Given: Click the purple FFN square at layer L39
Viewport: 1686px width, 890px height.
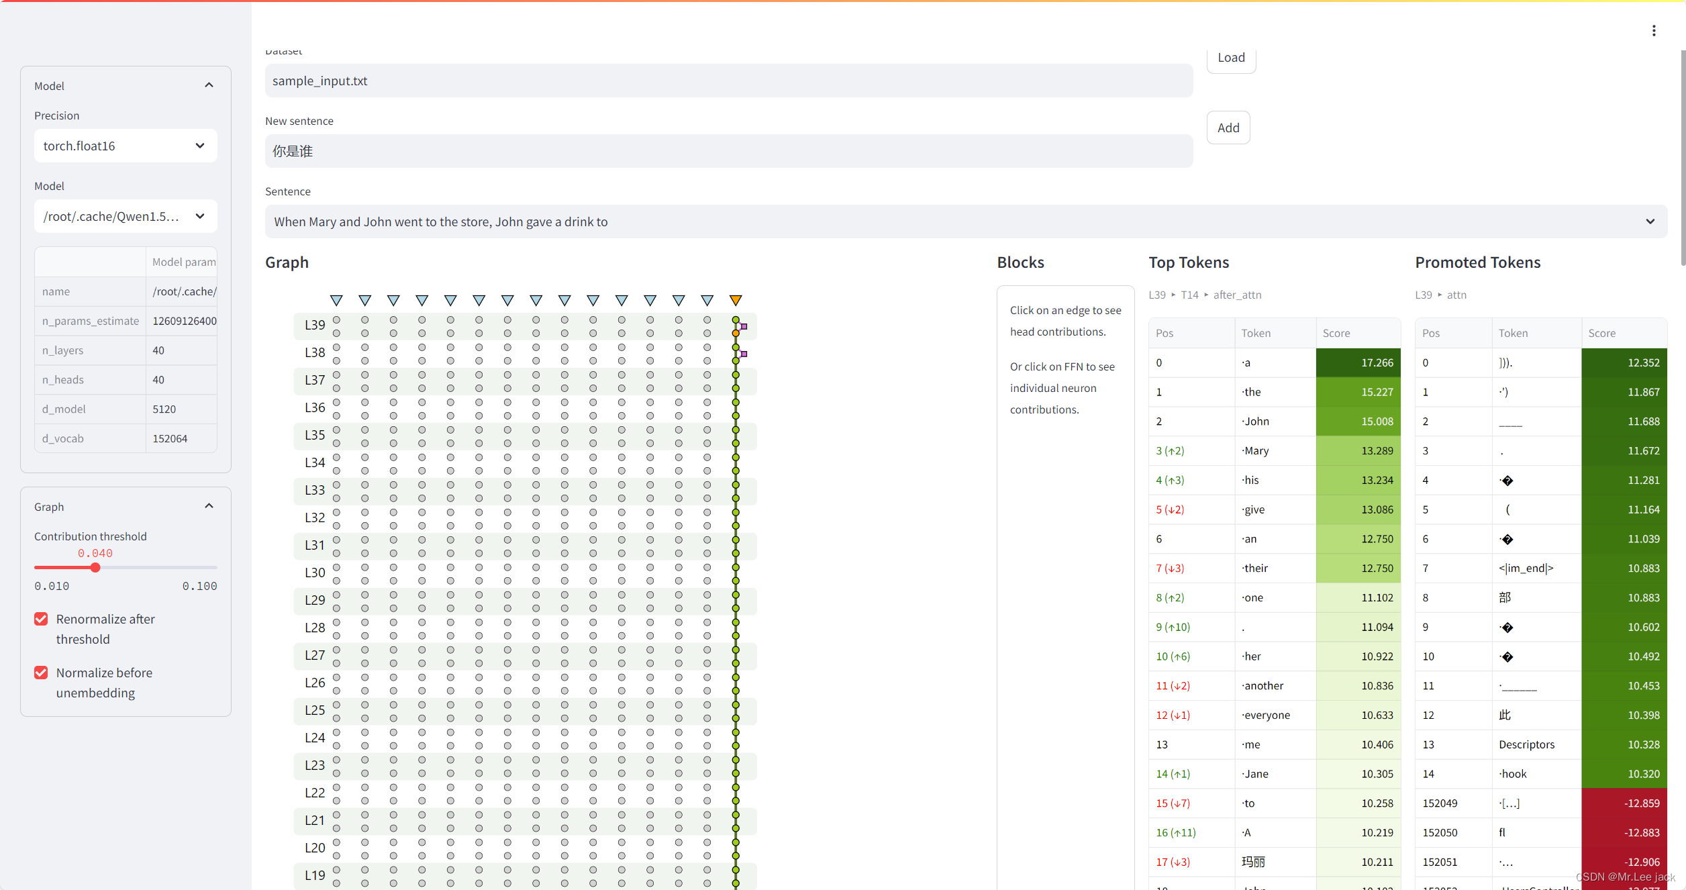Looking at the screenshot, I should pos(744,327).
